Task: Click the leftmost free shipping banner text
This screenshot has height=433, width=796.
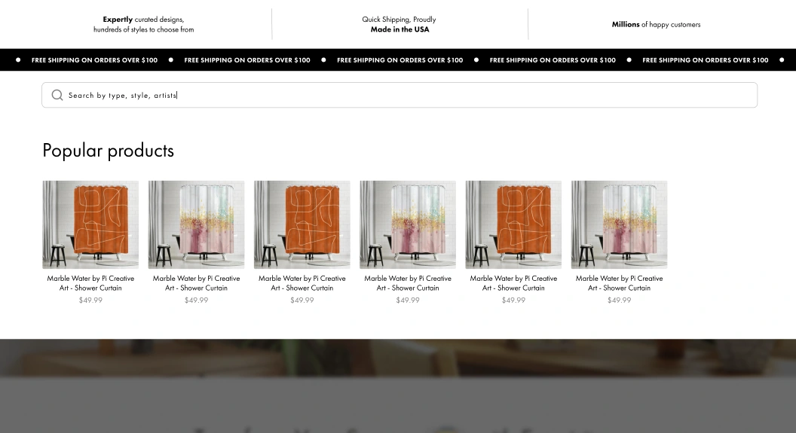Action: pos(94,59)
